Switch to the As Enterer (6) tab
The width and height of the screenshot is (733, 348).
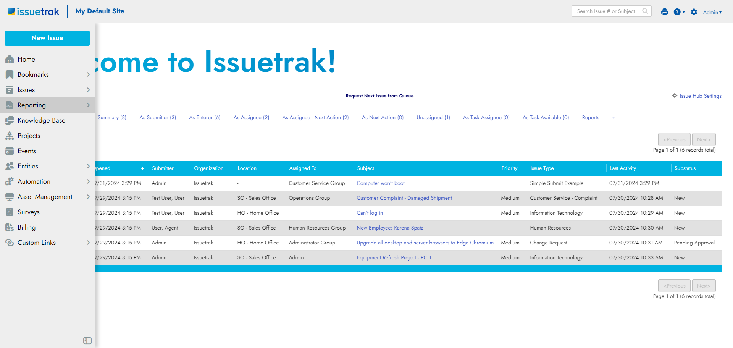pos(205,117)
